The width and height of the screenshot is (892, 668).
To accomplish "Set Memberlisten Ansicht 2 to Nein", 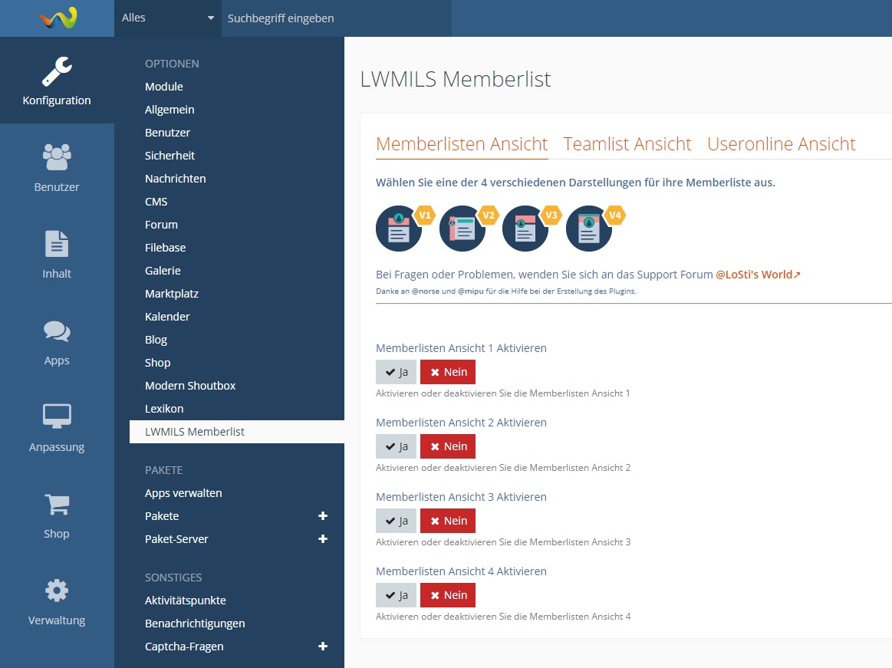I will click(448, 446).
